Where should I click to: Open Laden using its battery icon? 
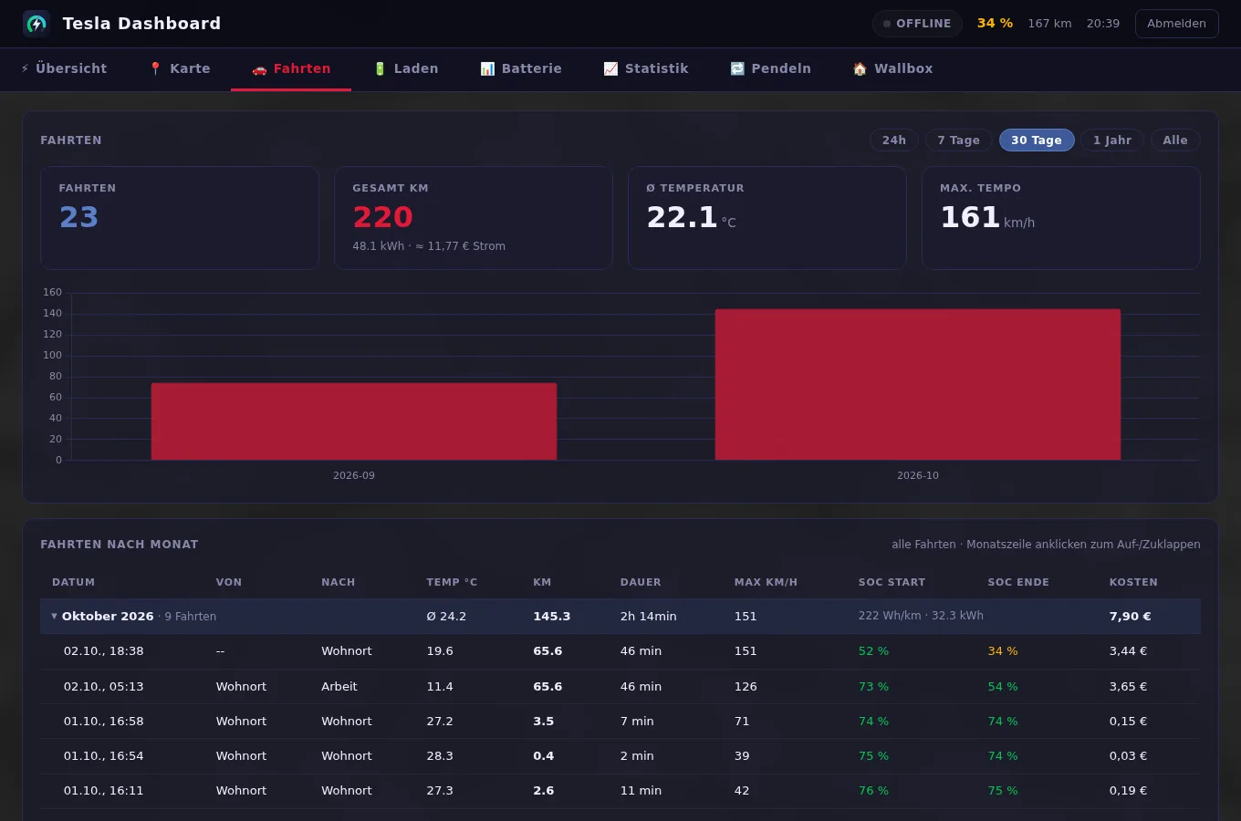[x=380, y=68]
